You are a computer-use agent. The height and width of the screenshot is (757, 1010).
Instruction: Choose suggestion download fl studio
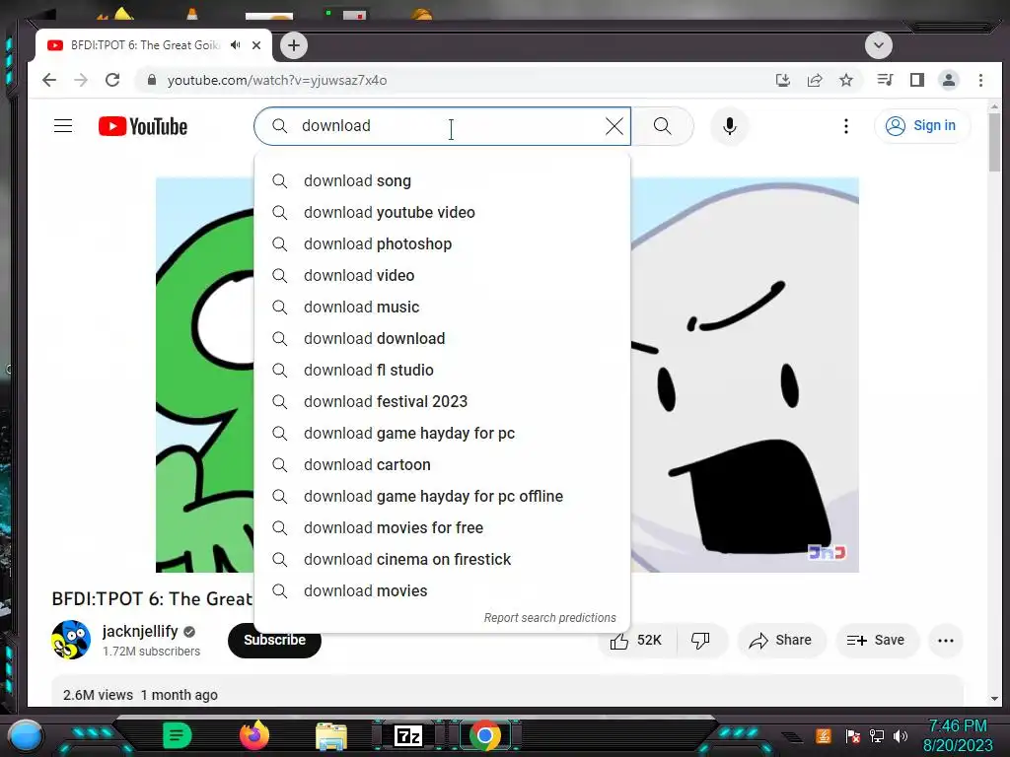442,371
